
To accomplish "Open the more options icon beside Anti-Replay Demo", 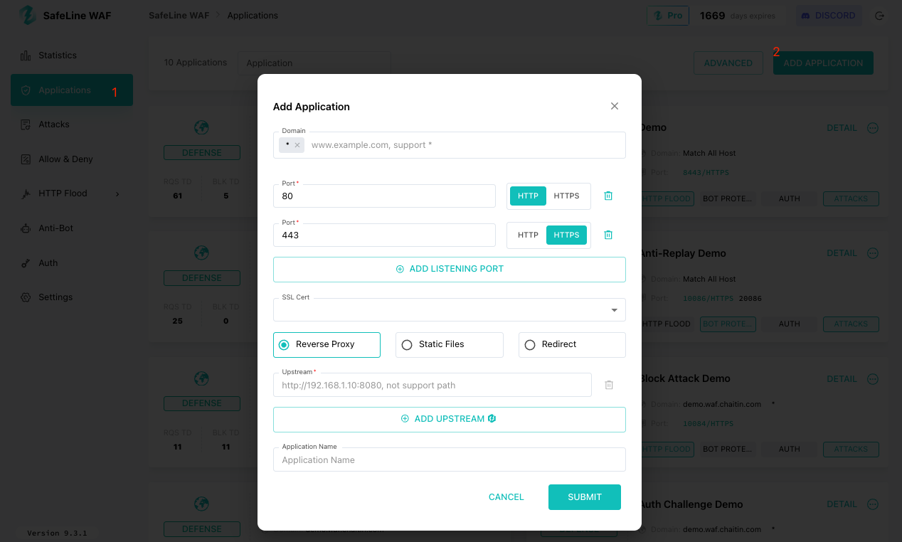I will pyautogui.click(x=873, y=253).
